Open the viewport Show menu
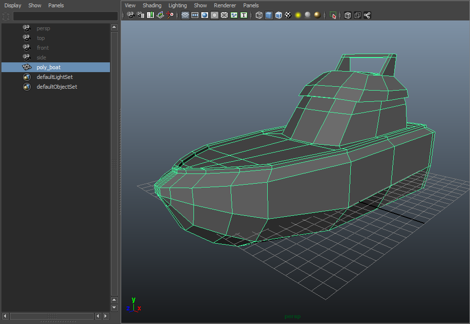Viewport: 470px width, 324px height. click(200, 5)
